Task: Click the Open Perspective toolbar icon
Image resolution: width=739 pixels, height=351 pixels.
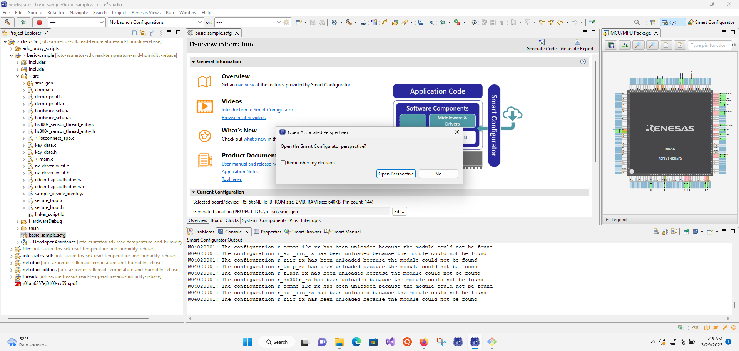Action: coord(652,22)
